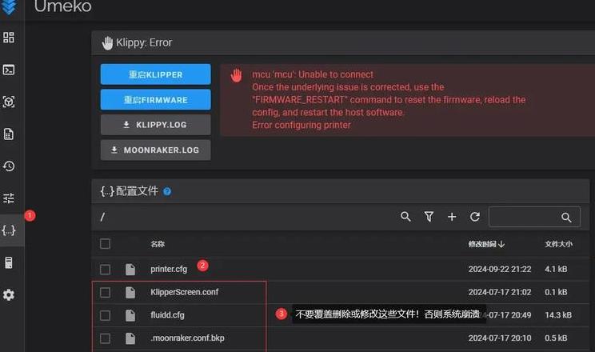The width and height of the screenshot is (595, 352).
Task: Click the Fluidd logo at top left
Action: pyautogui.click(x=9, y=7)
